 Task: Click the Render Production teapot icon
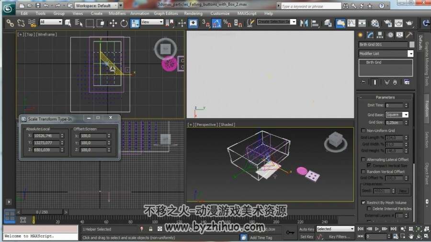tap(409, 23)
